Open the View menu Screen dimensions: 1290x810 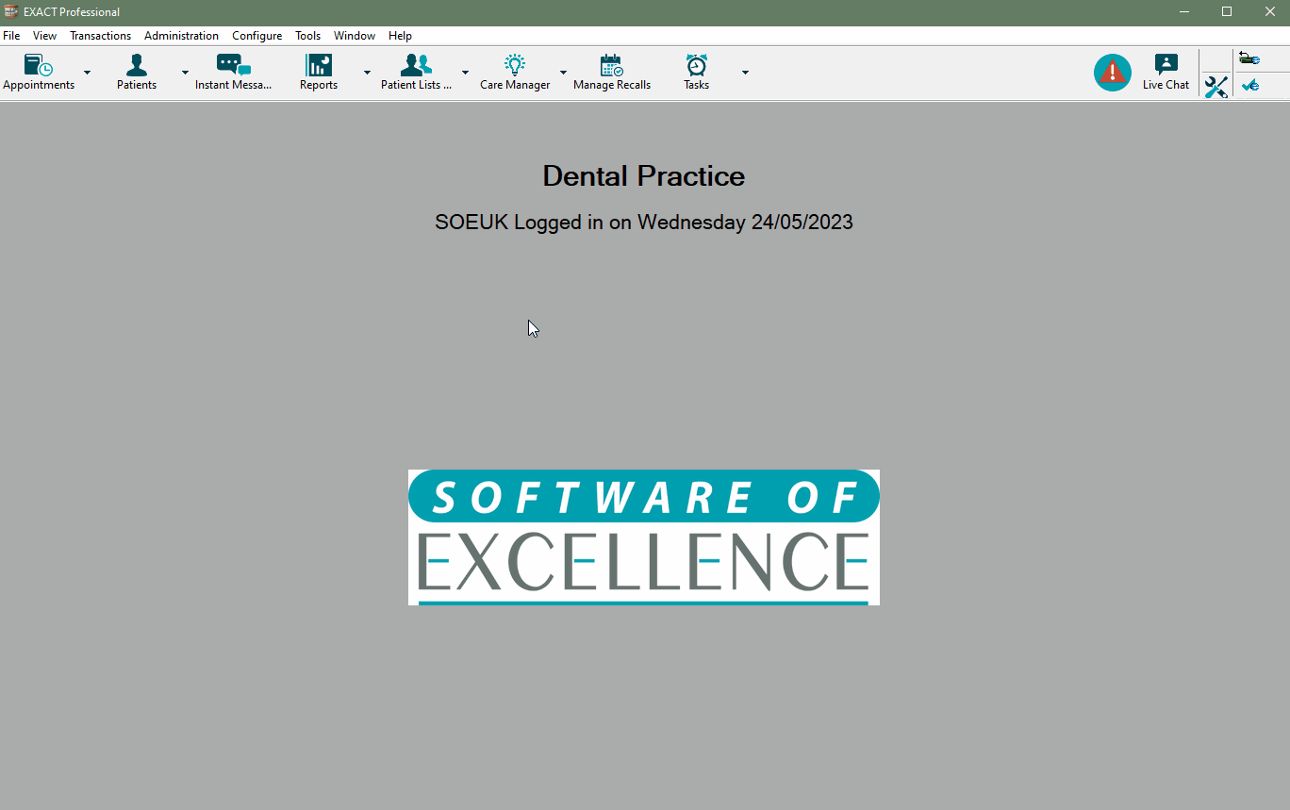tap(44, 36)
